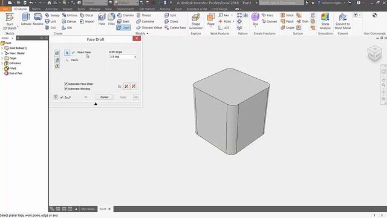
Task: Click Convert to Sheet Metal
Action: click(x=343, y=21)
